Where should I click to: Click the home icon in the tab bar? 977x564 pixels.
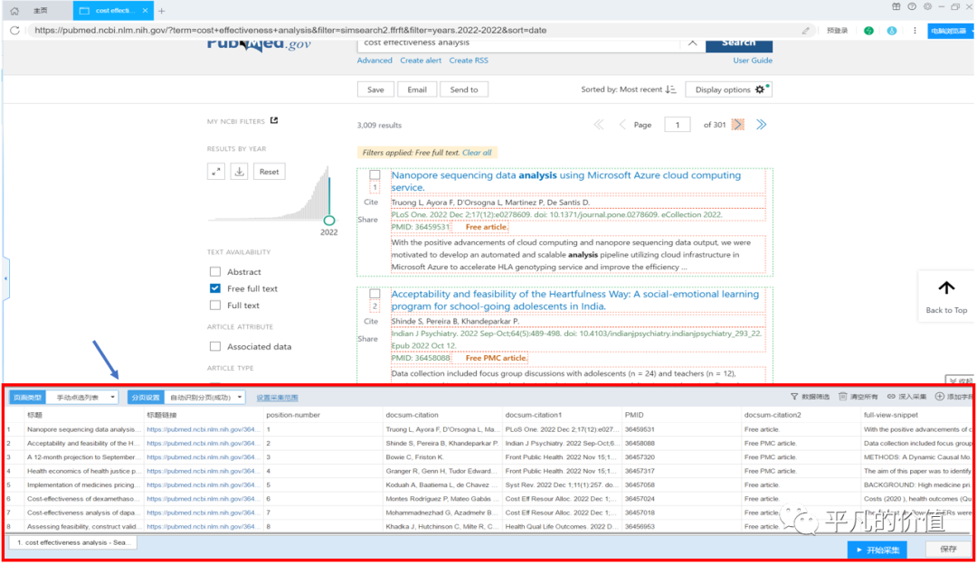pos(14,11)
